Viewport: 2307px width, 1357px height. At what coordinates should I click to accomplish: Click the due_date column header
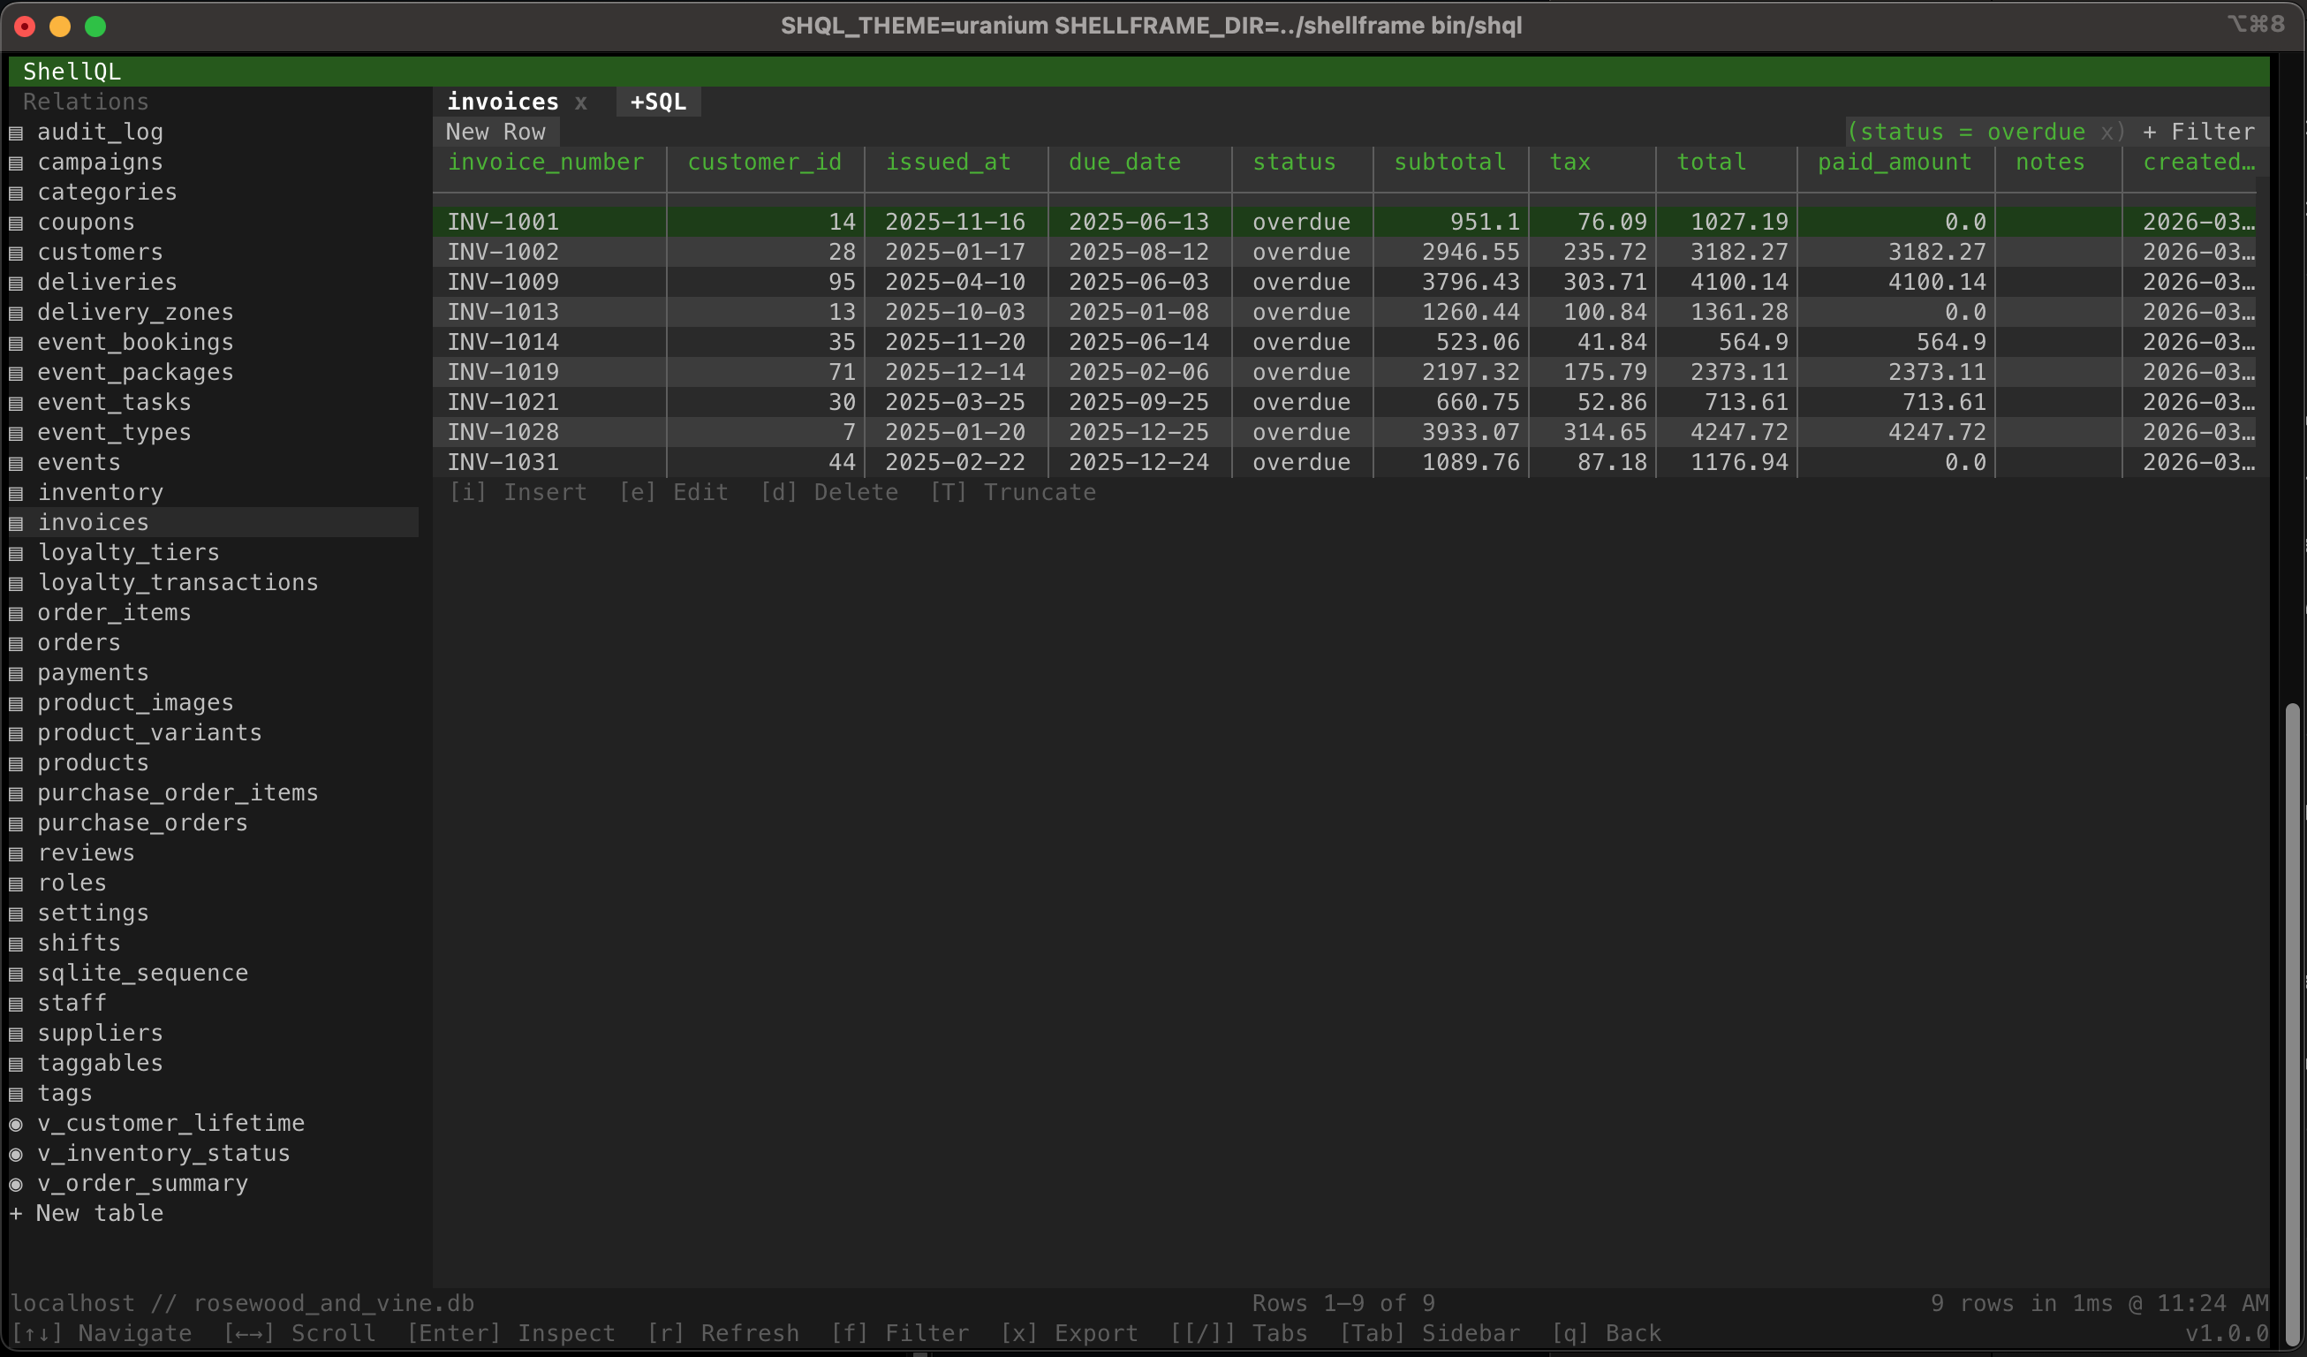tap(1124, 162)
